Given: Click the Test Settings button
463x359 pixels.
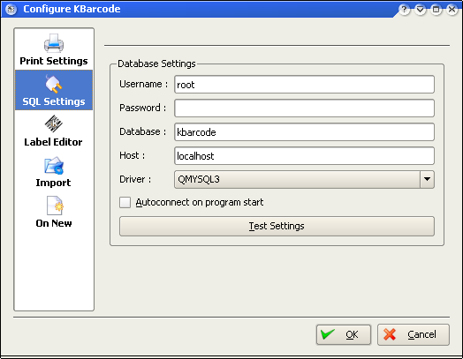Looking at the screenshot, I should click(277, 226).
